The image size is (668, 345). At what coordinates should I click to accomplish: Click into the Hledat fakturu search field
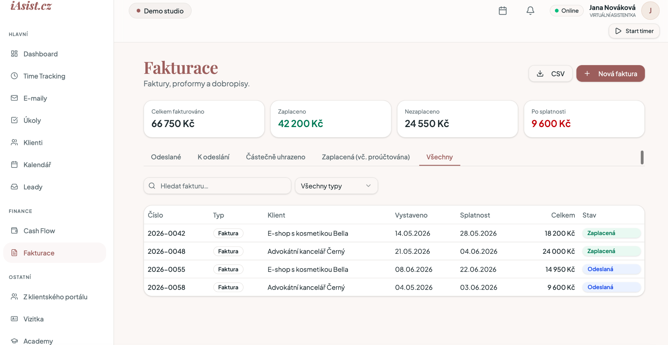(x=217, y=186)
